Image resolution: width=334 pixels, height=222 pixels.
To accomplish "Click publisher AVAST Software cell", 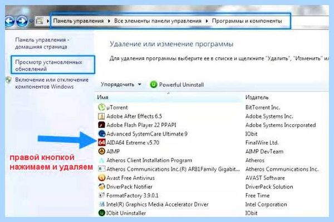I will coord(265,178).
